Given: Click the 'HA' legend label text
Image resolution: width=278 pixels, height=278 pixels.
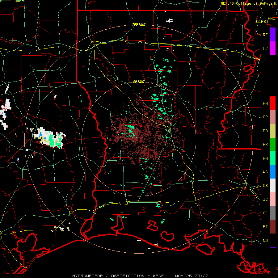Looking at the screenshot, I should 265,103.
